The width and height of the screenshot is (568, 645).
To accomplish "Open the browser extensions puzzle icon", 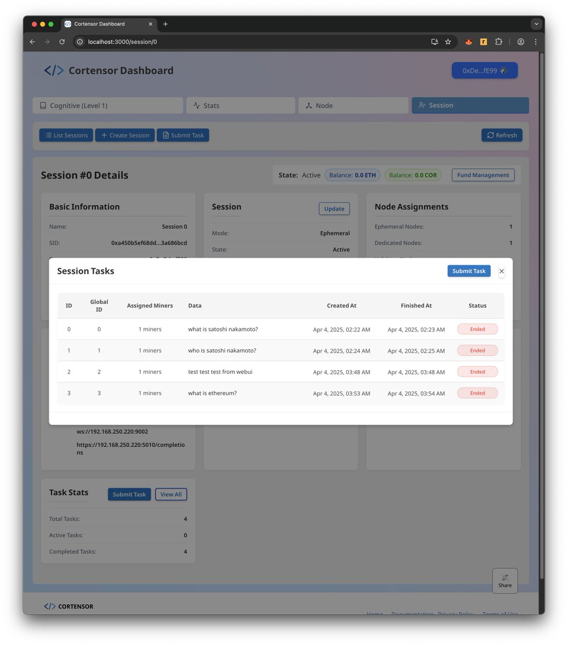I will (x=498, y=41).
